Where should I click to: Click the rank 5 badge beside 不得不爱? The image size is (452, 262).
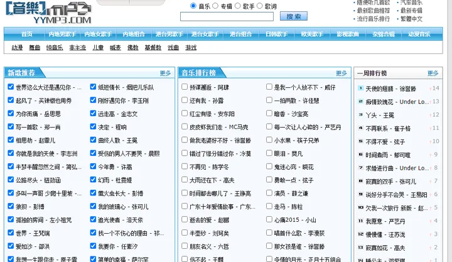360,141
